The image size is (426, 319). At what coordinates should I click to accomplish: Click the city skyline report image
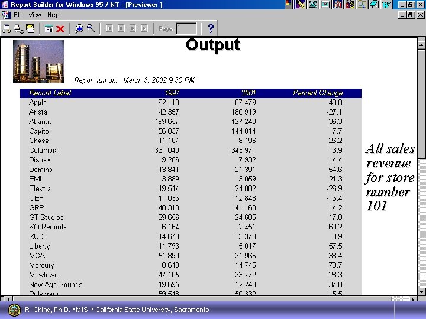pos(39,61)
